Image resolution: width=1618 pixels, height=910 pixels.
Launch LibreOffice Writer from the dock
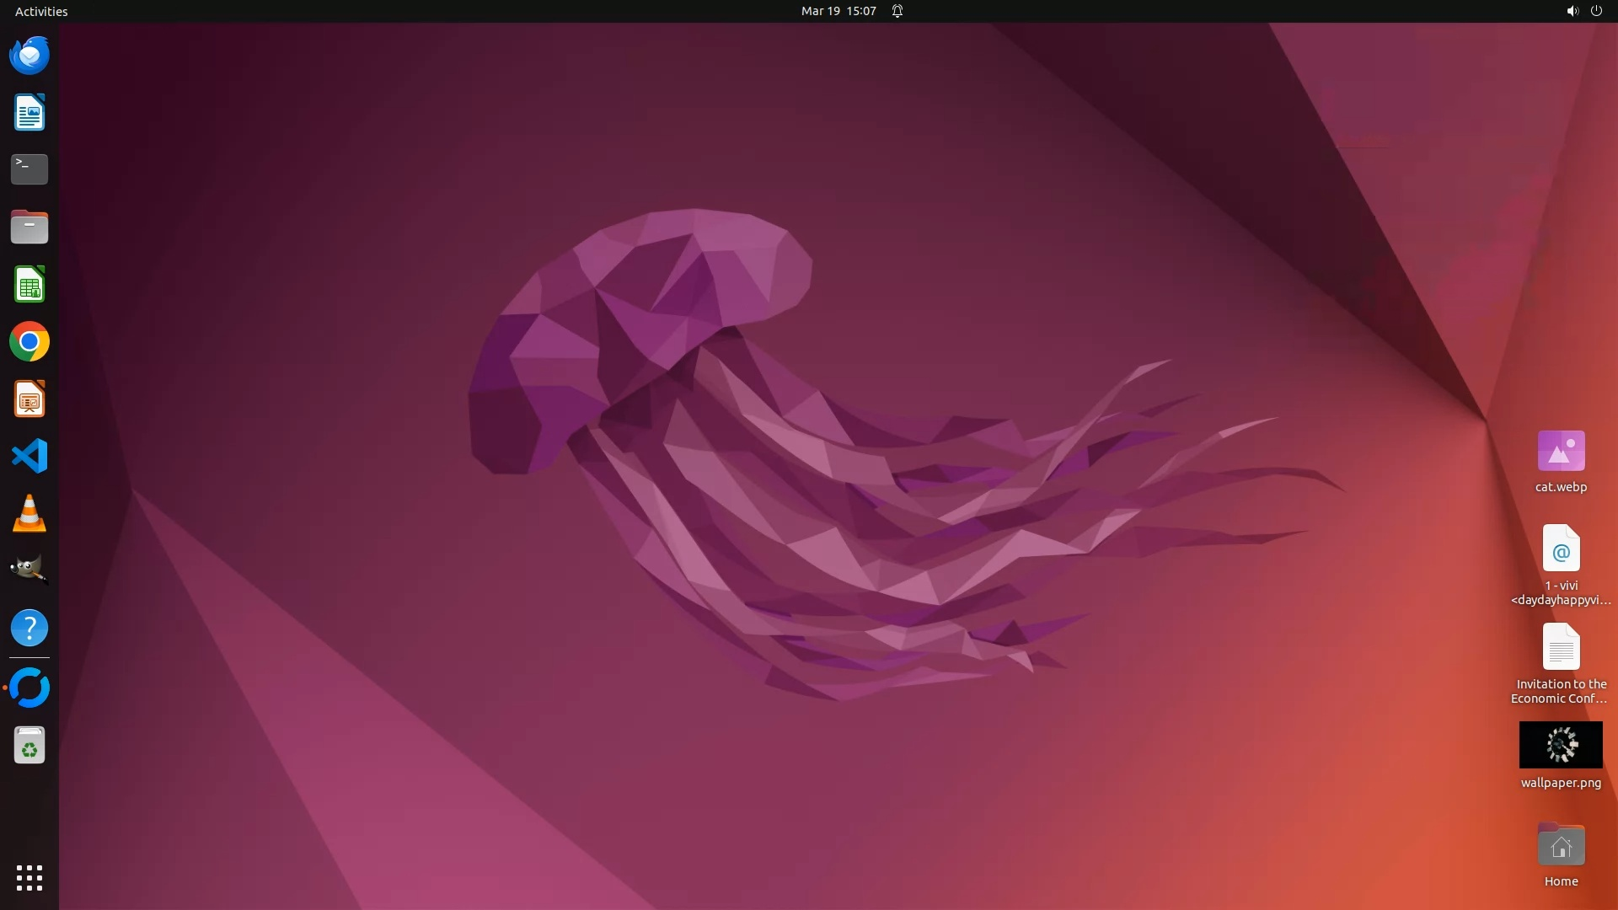[x=29, y=113]
